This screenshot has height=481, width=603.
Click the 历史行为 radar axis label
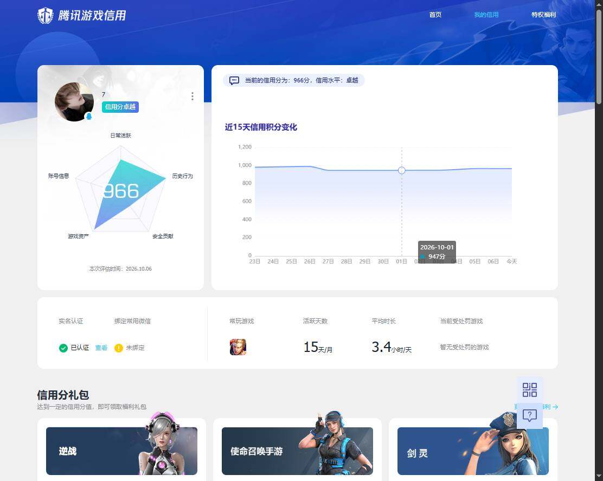point(182,176)
